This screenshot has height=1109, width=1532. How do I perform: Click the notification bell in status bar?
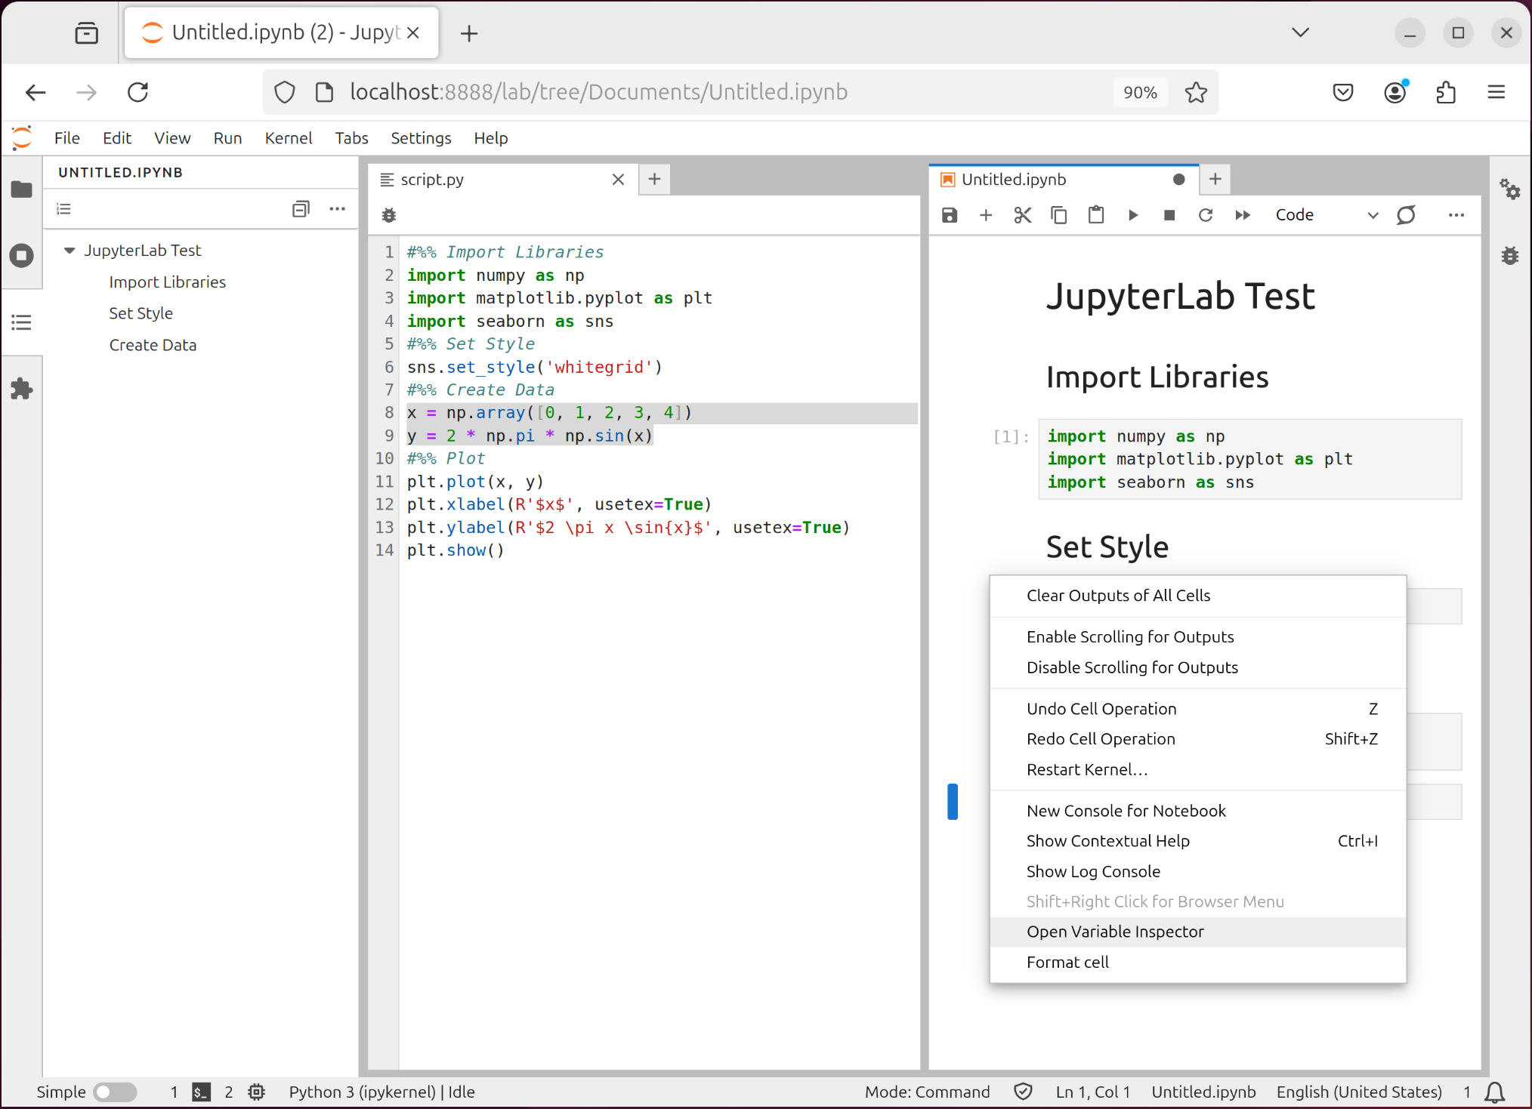click(x=1495, y=1092)
